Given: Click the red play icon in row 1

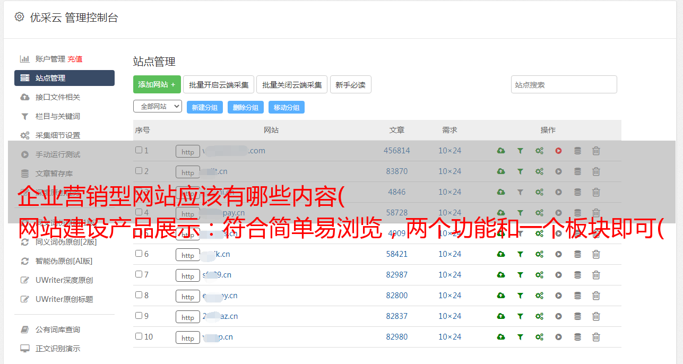Looking at the screenshot, I should tap(558, 151).
